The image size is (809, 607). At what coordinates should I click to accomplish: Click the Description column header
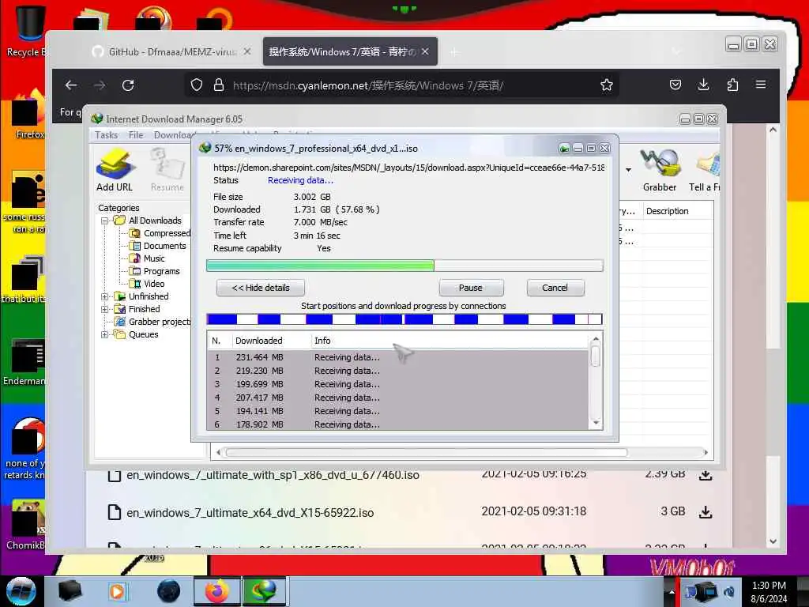(677, 211)
